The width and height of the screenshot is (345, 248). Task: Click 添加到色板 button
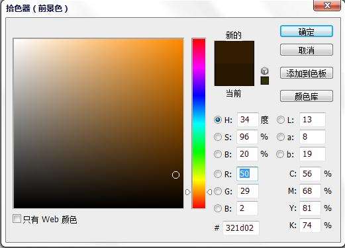coord(307,73)
